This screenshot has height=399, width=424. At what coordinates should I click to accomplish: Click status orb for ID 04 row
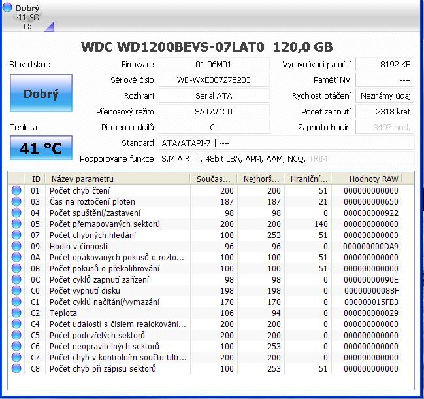point(16,213)
